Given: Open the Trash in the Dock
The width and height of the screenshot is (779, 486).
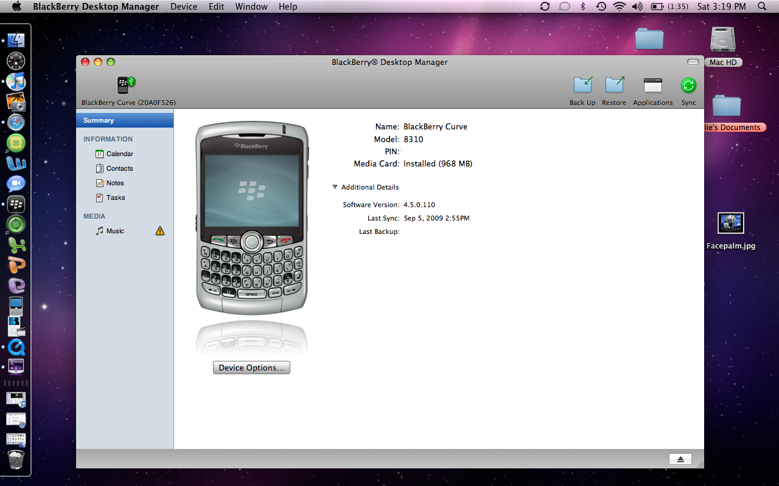Looking at the screenshot, I should point(16,459).
